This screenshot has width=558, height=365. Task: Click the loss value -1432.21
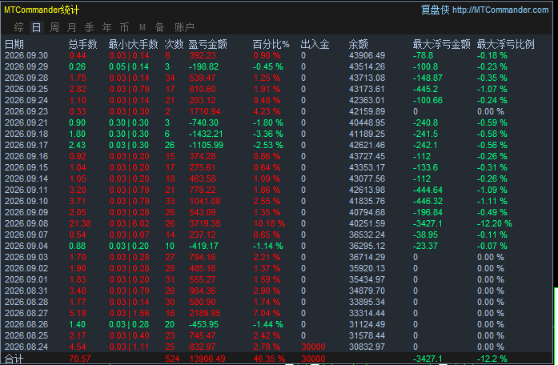pyautogui.click(x=206, y=134)
